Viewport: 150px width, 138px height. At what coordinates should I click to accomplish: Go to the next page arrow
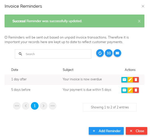coord(44,106)
